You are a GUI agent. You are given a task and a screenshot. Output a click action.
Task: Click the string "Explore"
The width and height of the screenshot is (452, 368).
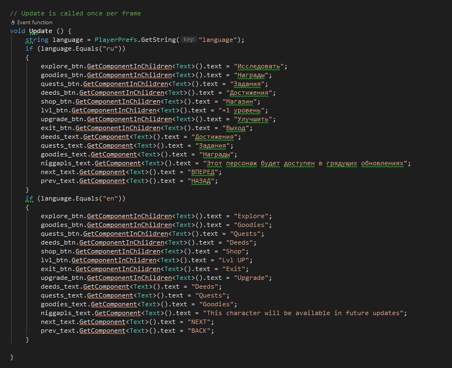tap(251, 216)
